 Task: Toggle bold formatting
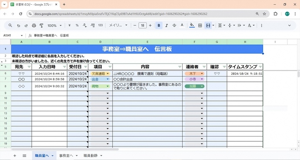coord(159,25)
